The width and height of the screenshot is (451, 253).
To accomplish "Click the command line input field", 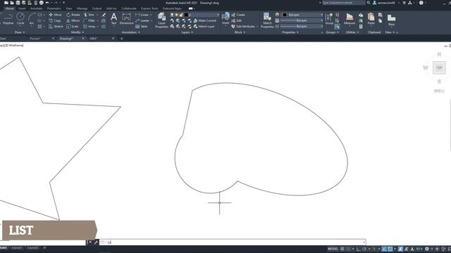I will coord(233,242).
